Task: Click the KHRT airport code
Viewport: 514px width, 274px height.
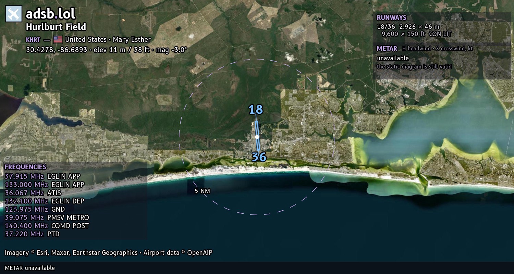Action: point(33,39)
